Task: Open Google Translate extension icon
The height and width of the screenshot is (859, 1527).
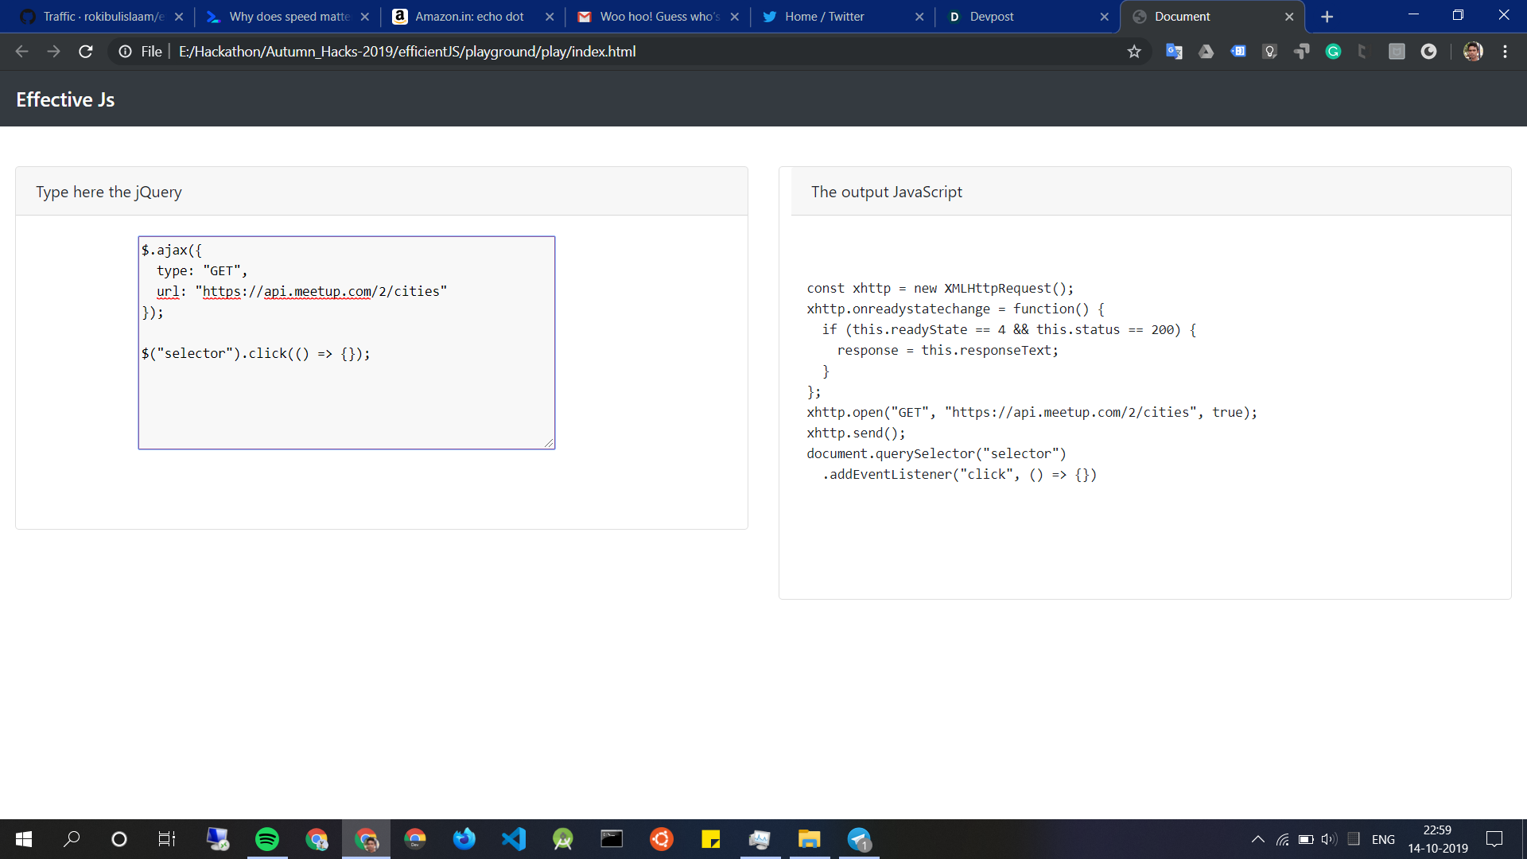Action: pyautogui.click(x=1174, y=52)
